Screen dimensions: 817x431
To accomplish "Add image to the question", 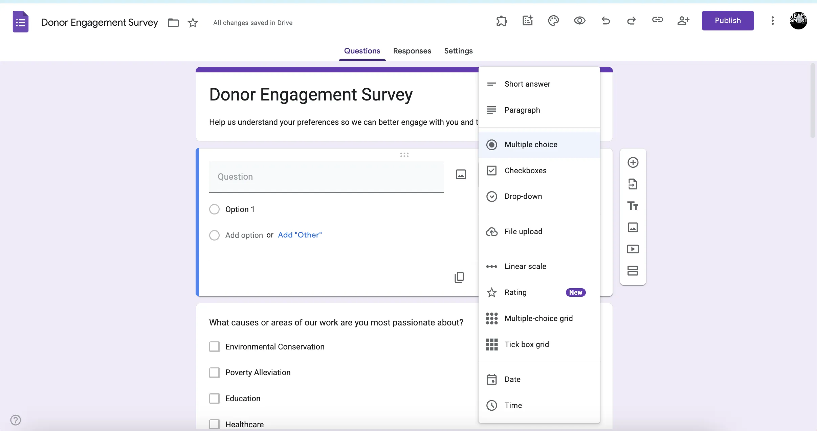I will pyautogui.click(x=461, y=175).
